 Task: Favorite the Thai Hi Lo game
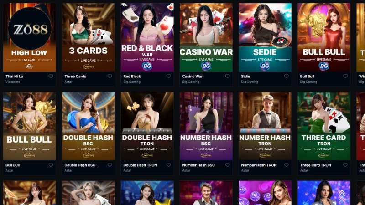pos(51,76)
